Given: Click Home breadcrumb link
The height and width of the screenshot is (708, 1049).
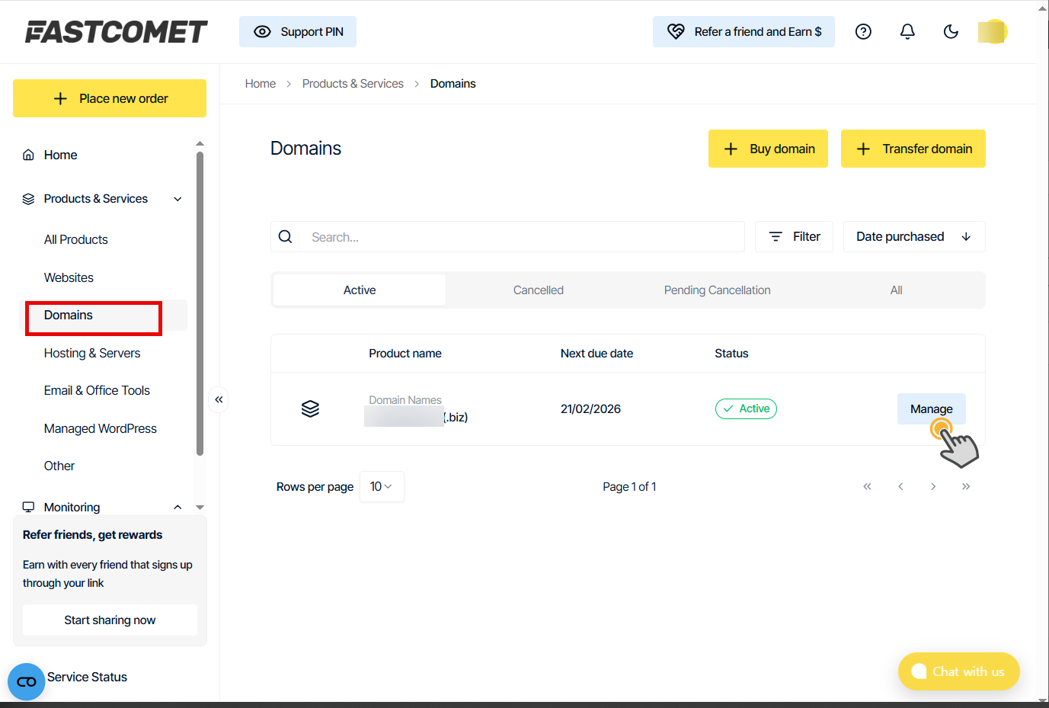Looking at the screenshot, I should 261,84.
